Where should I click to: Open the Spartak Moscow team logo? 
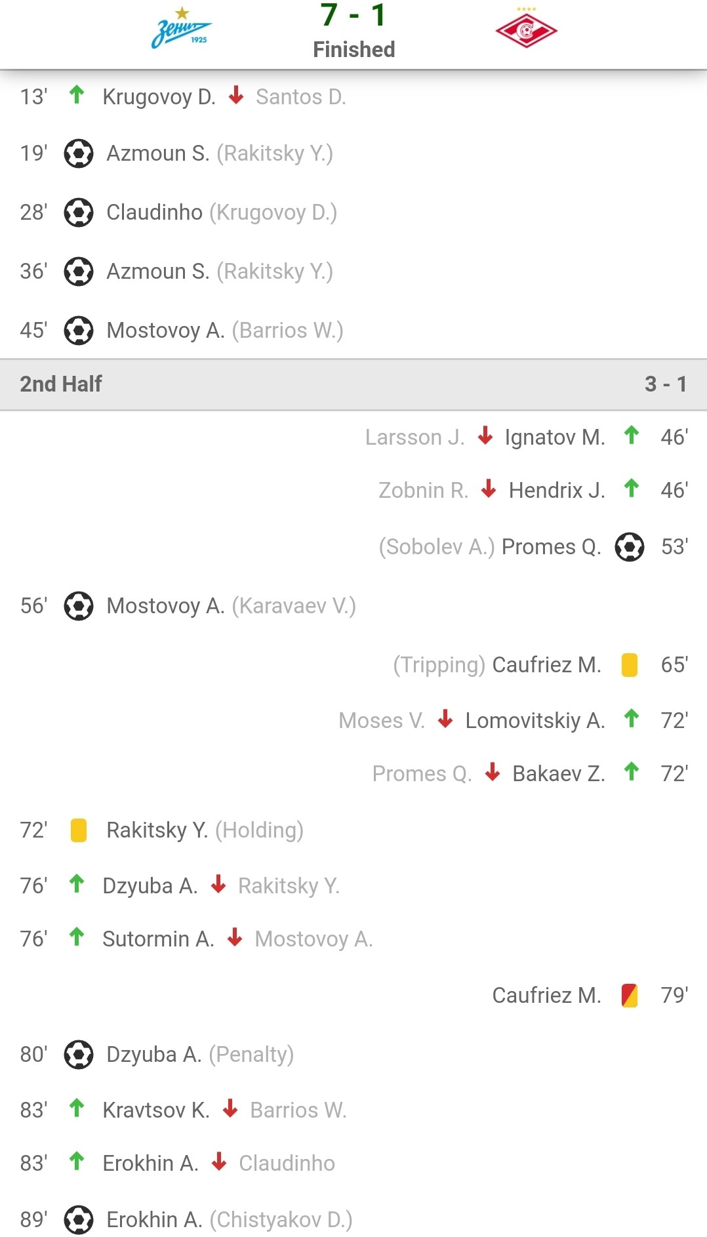point(526,28)
